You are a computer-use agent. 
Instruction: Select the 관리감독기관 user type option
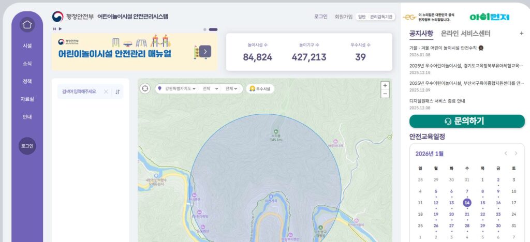pos(381,17)
